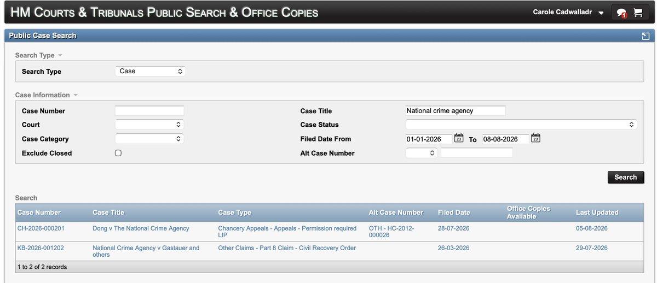The width and height of the screenshot is (657, 283).
Task: Open the Case Status dropdown
Action: [521, 125]
